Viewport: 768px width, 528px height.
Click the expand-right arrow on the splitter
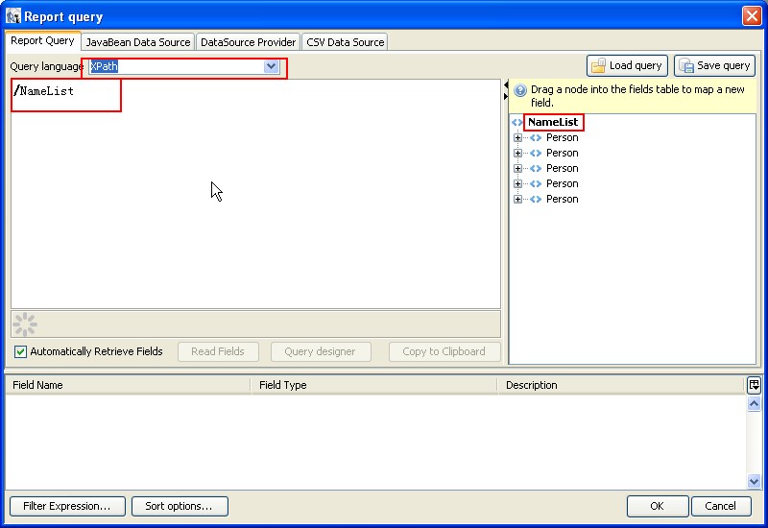(x=506, y=97)
